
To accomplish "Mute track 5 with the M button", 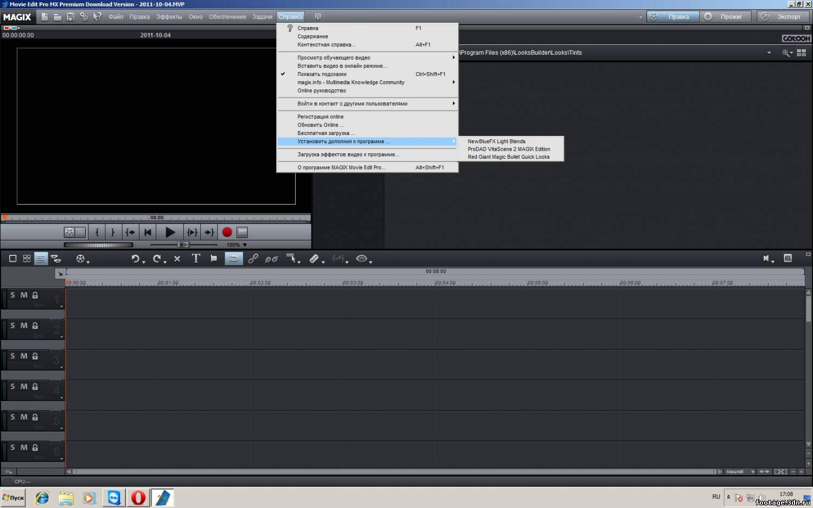I will [24, 416].
